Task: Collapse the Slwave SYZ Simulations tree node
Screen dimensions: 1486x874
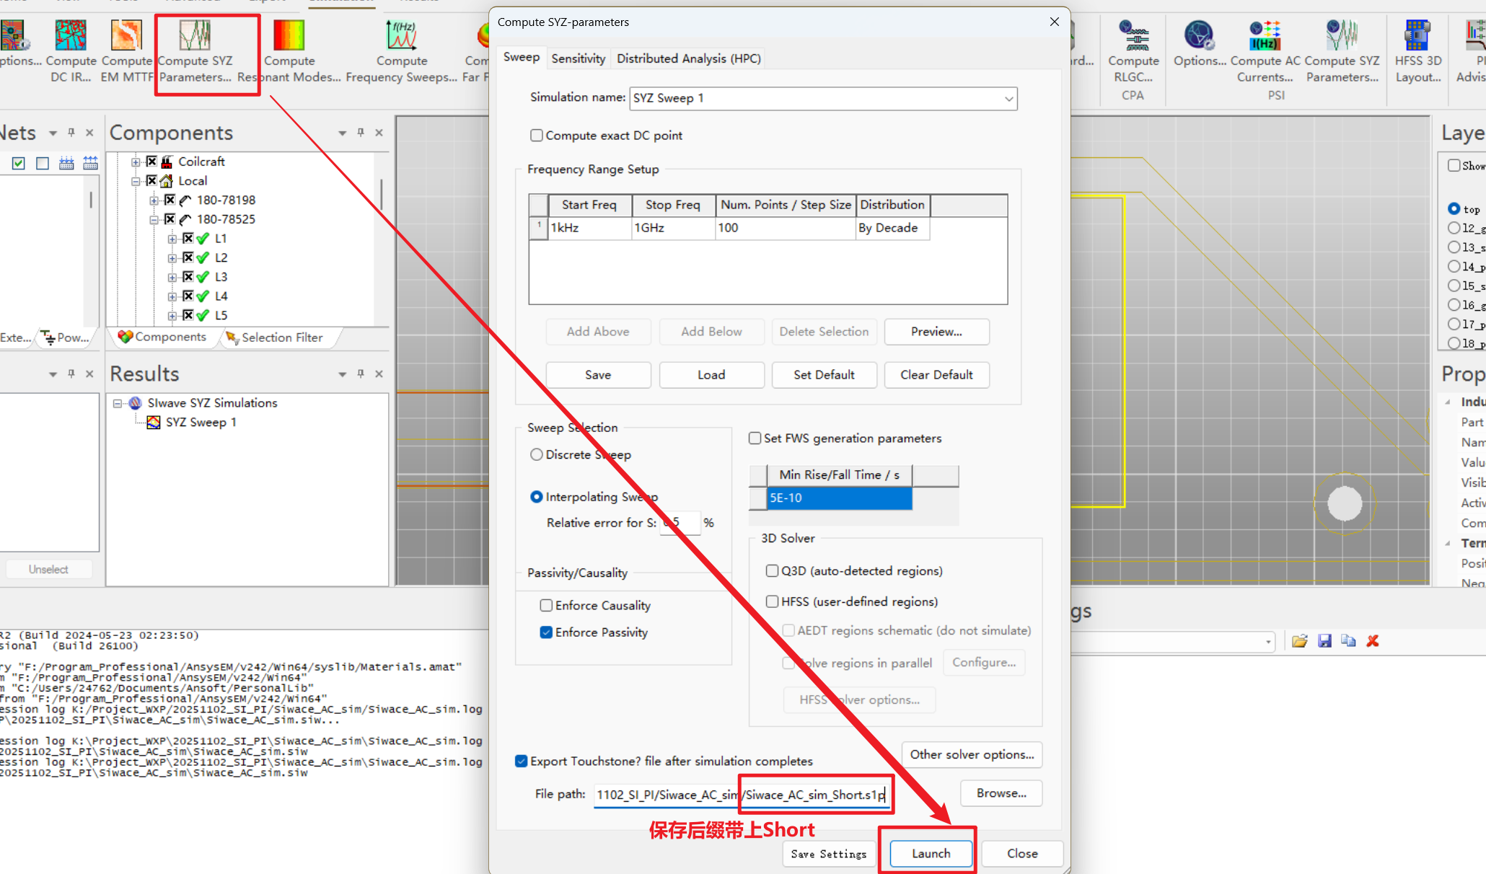Action: [x=118, y=404]
